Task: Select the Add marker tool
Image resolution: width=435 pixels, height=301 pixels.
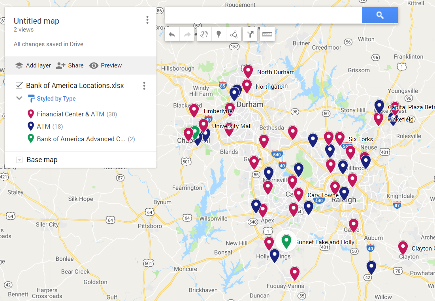Action: coord(218,34)
